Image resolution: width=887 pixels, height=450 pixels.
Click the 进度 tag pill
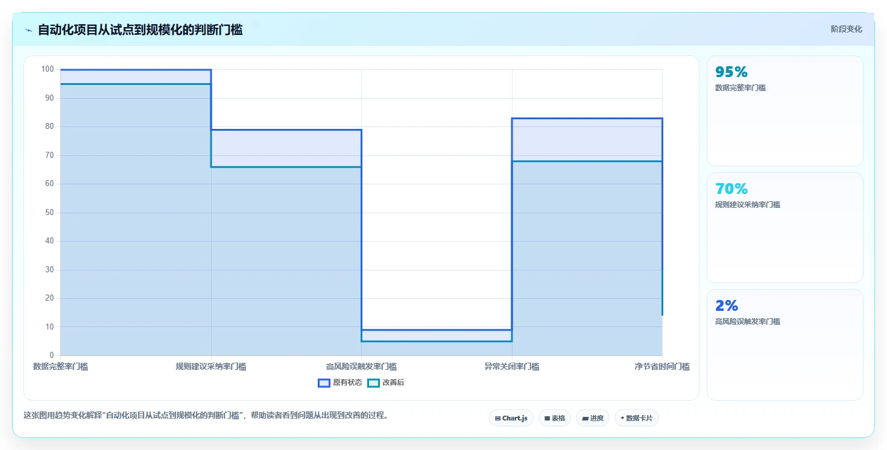tap(593, 418)
